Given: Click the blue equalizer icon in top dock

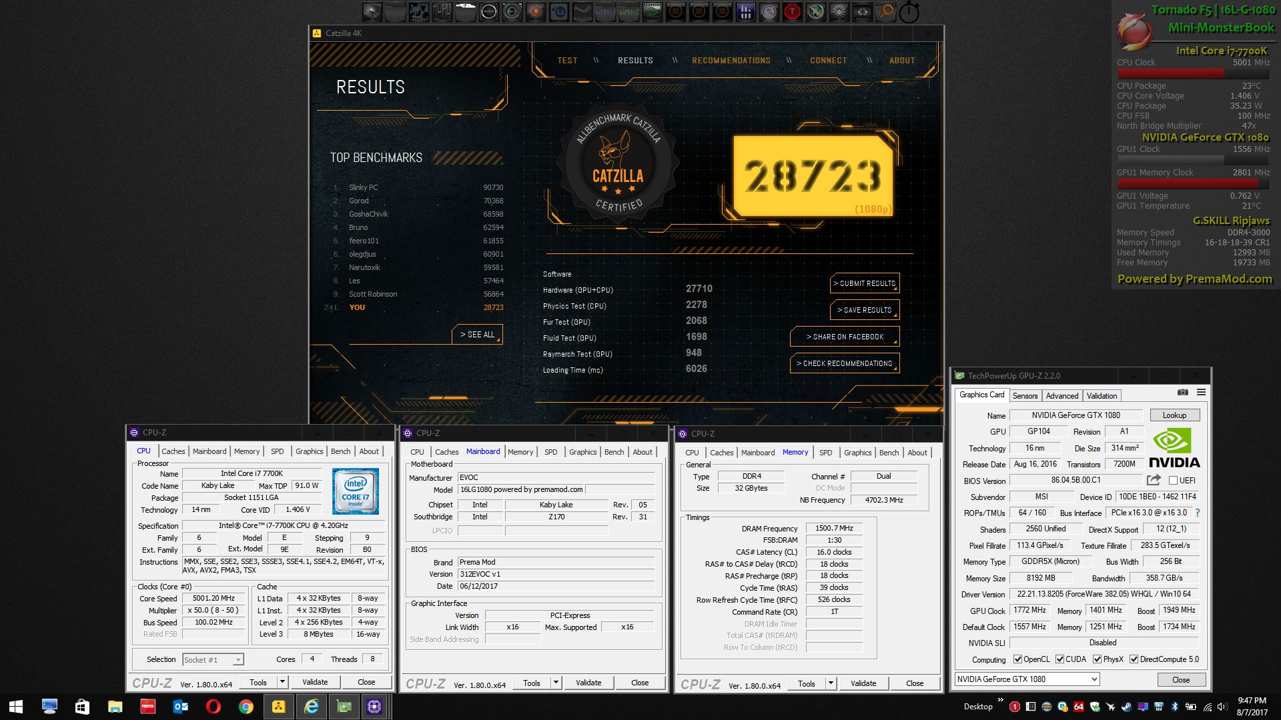Looking at the screenshot, I should point(745,11).
